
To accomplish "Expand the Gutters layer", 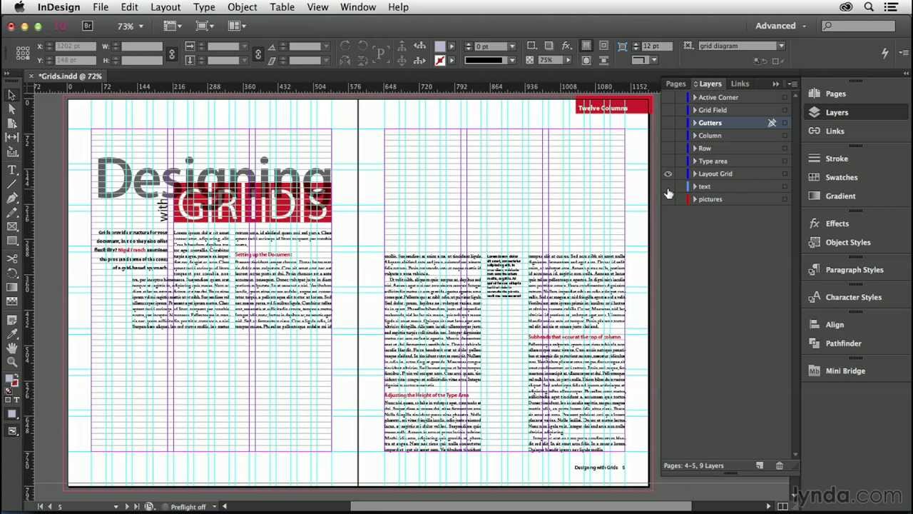I will 695,123.
